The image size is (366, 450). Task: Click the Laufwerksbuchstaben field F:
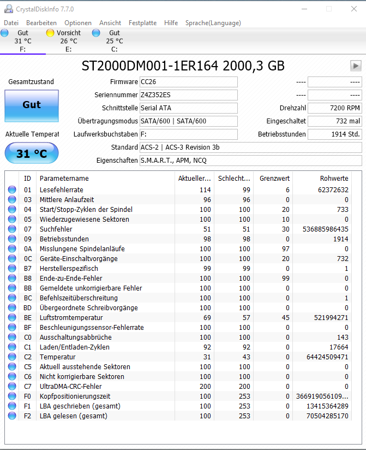[189, 134]
